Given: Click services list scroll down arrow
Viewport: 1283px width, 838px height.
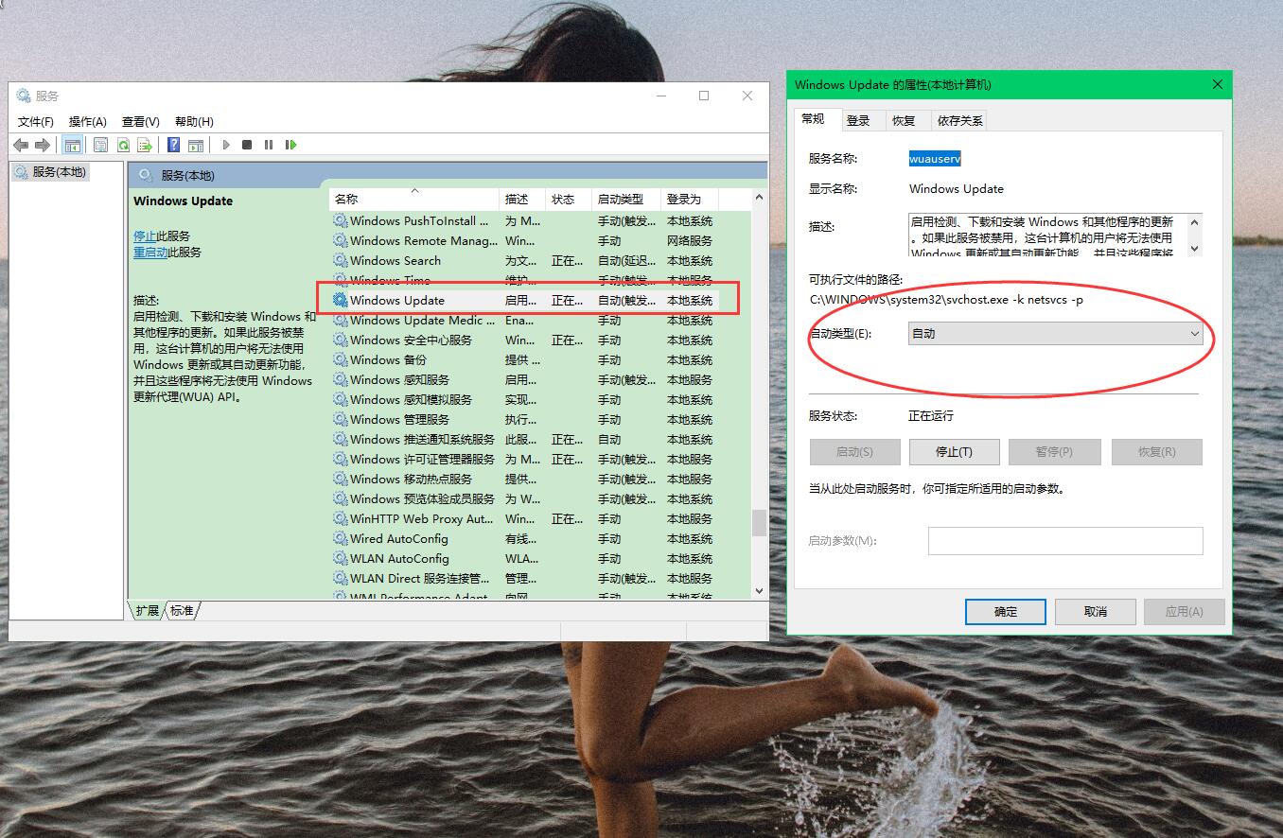Looking at the screenshot, I should 759,591.
